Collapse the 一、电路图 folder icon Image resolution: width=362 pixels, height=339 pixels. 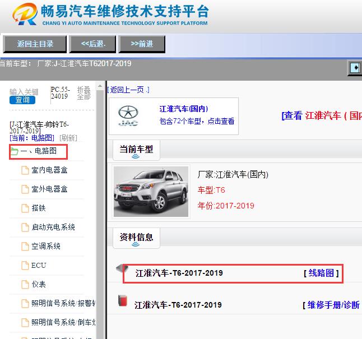(x=15, y=151)
